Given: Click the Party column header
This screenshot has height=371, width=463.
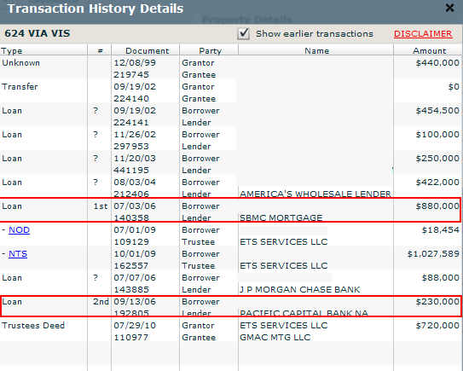Looking at the screenshot, I should 209,50.
